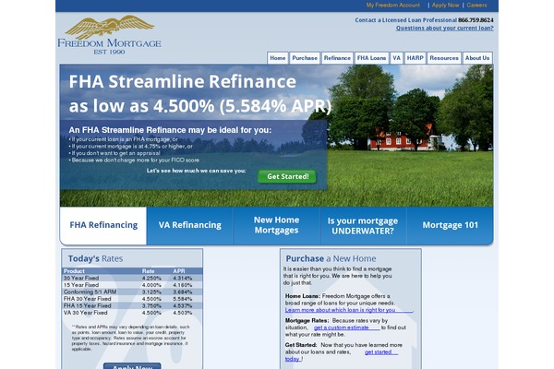Click the get a custom estimate link
This screenshot has width=554, height=369.
[x=341, y=327]
